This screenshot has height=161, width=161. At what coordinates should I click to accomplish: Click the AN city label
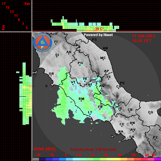105,48
